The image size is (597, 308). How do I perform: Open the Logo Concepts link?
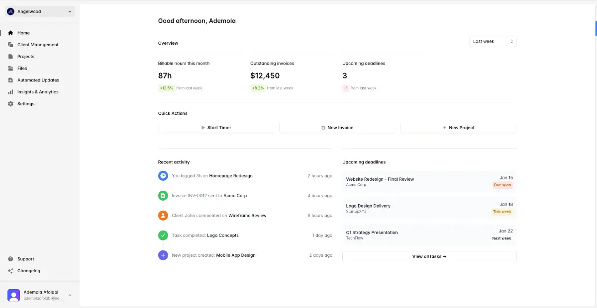(x=223, y=235)
